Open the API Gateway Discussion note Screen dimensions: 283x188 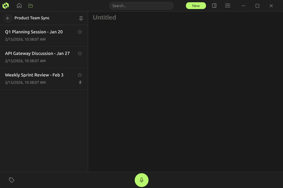(38, 57)
